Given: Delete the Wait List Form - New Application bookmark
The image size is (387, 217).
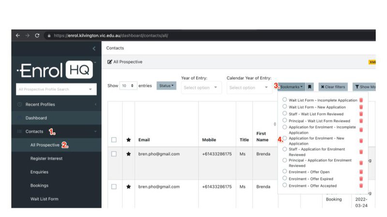Looking at the screenshot, I should pyautogui.click(x=361, y=107).
